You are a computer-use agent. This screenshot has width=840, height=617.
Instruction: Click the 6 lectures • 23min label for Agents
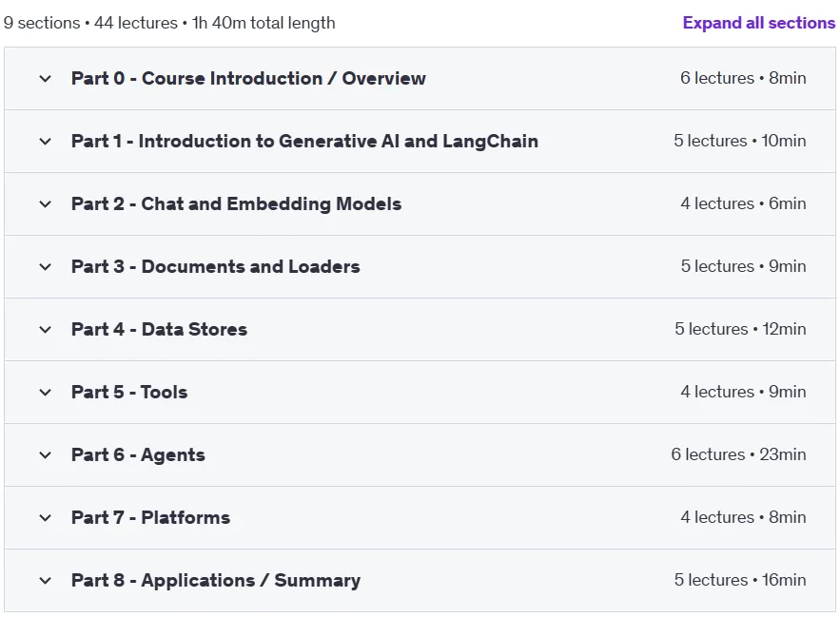point(738,454)
